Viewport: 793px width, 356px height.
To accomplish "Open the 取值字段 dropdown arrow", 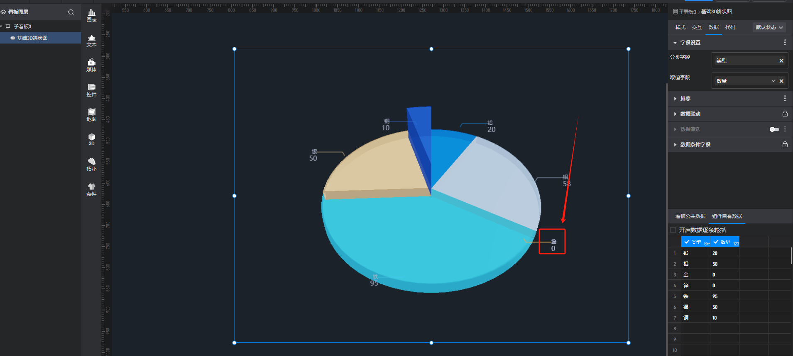I will point(773,81).
